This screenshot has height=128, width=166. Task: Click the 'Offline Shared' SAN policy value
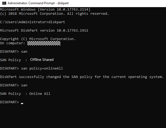[42, 60]
